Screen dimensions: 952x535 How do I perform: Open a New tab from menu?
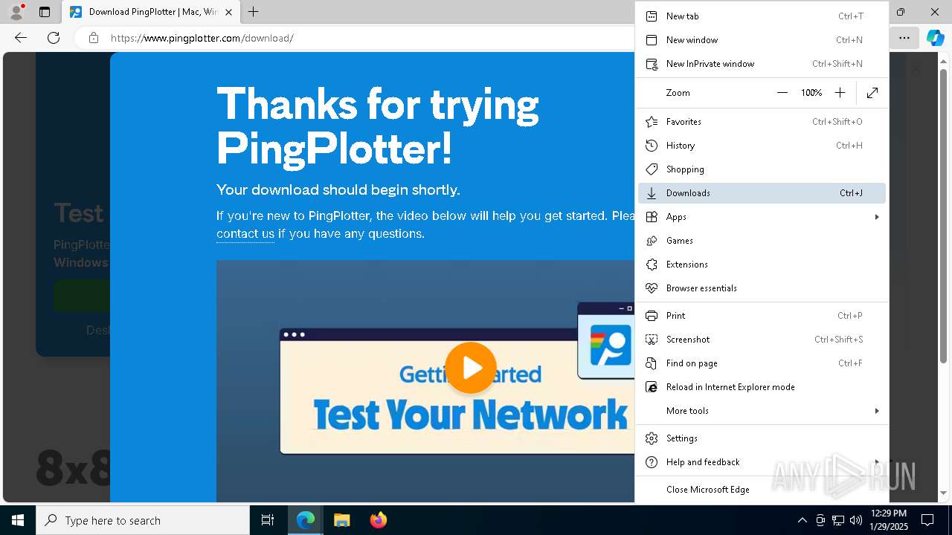tap(762, 16)
